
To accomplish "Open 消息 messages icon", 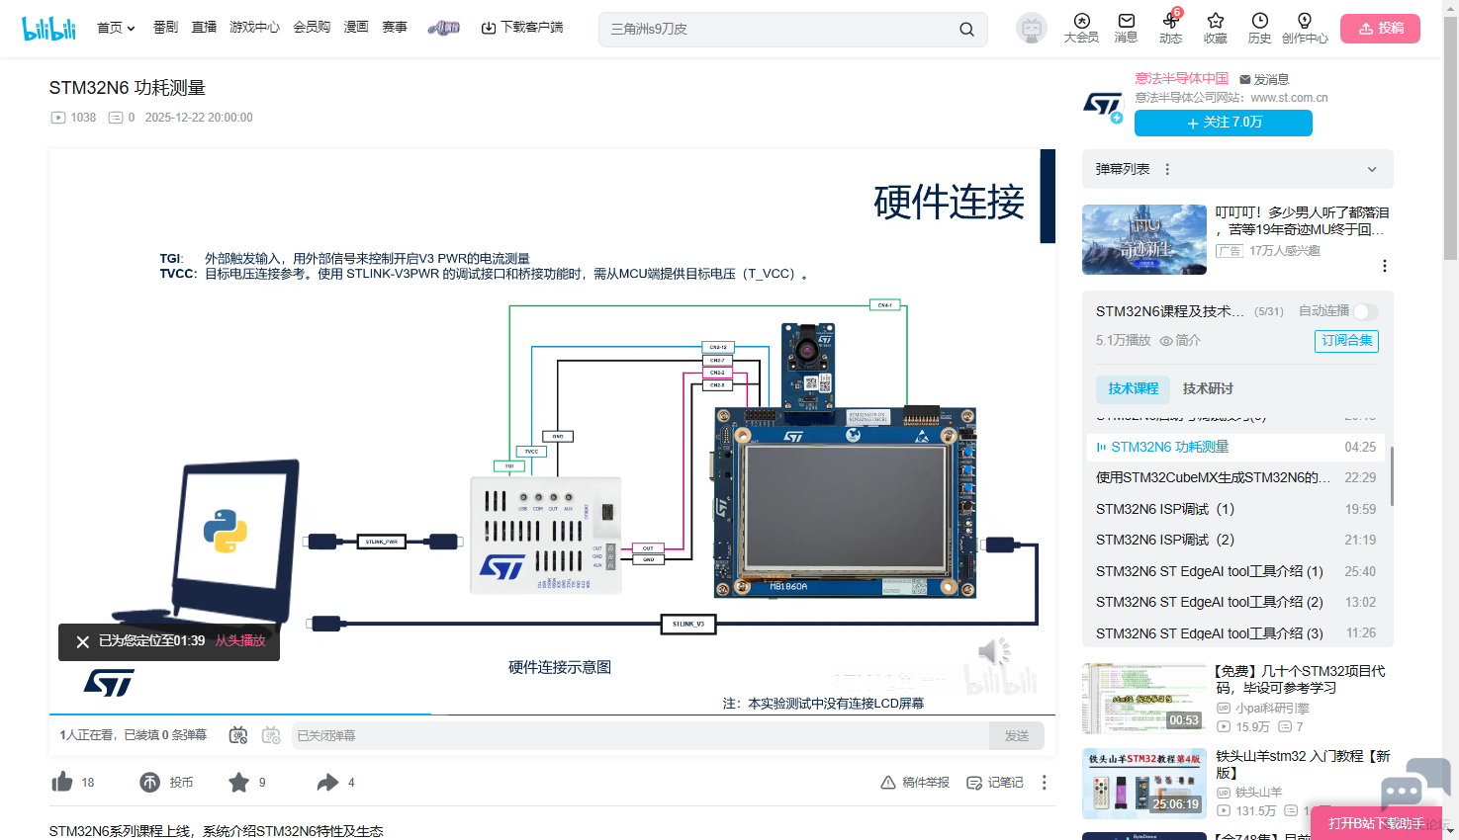I will (1126, 28).
